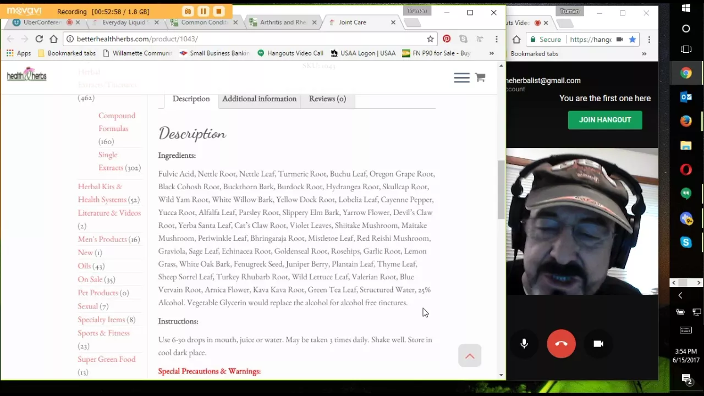Open the Sports & Fitness category
This screenshot has width=704, height=396.
click(103, 333)
